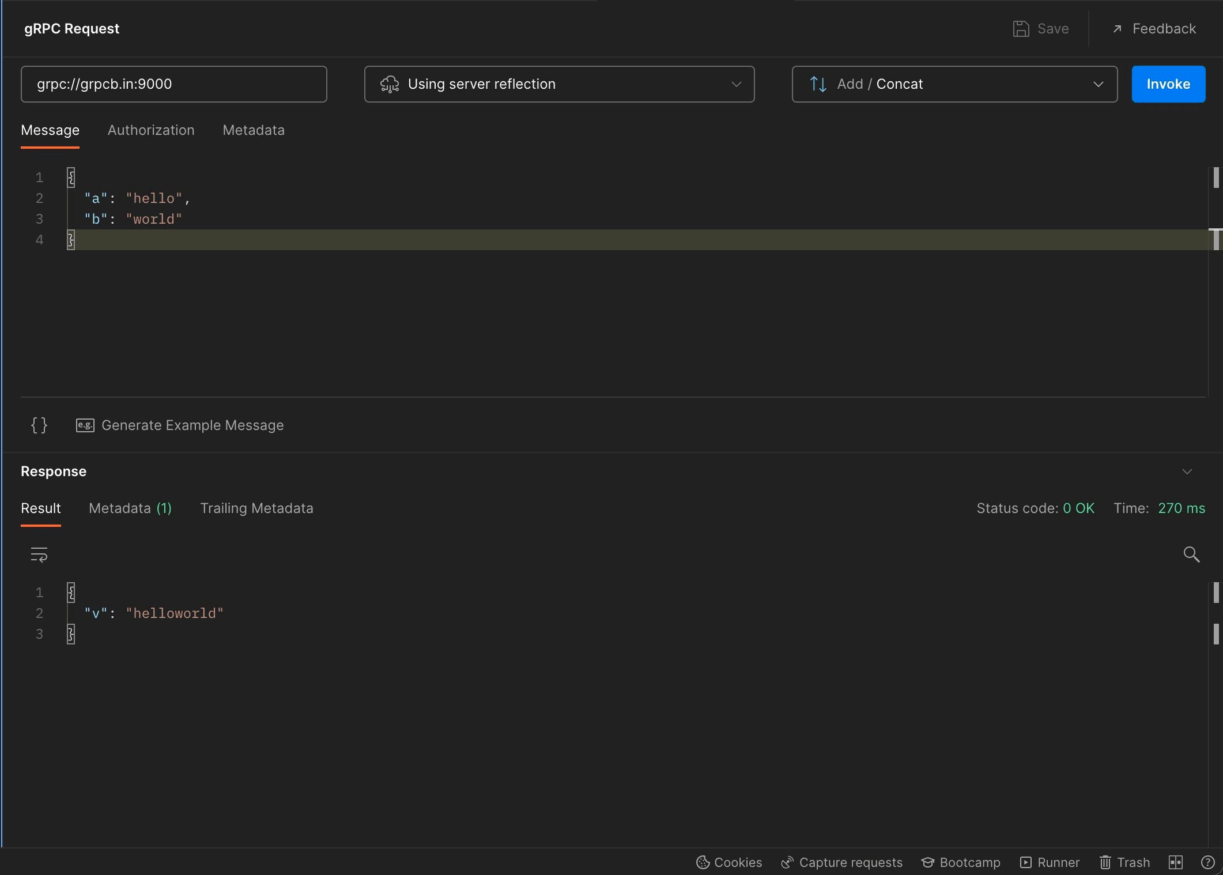Click the Add/Concat method selector icon

817,84
